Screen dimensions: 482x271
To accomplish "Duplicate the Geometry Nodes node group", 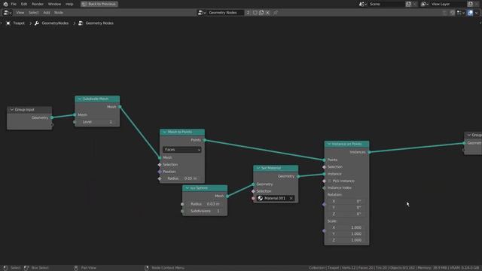I will pyautogui.click(x=261, y=13).
